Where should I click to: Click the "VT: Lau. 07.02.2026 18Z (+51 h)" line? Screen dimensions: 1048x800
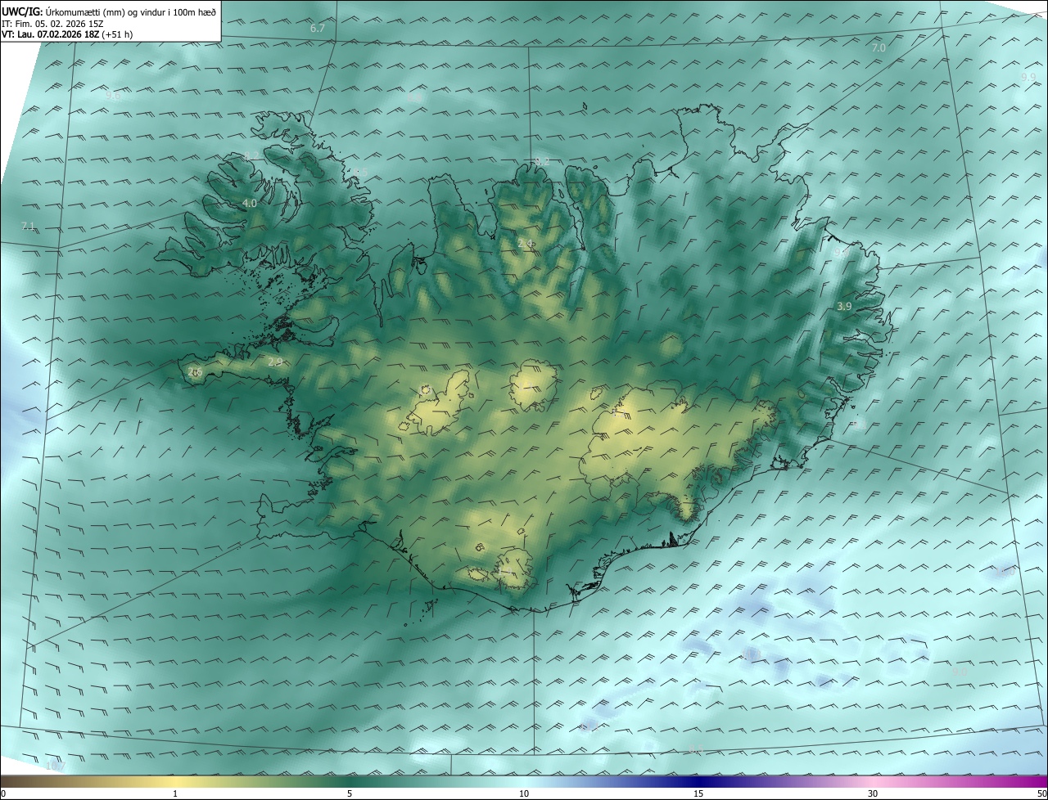[x=67, y=34]
